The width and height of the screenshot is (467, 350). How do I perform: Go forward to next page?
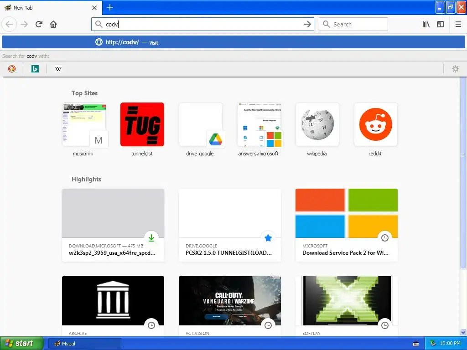[24, 24]
